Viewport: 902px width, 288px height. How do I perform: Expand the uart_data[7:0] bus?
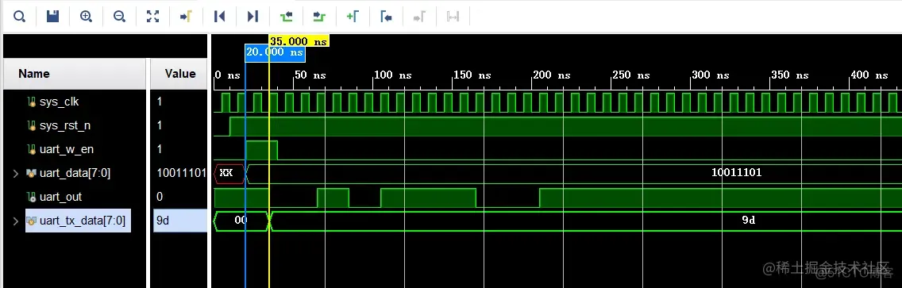pos(16,173)
